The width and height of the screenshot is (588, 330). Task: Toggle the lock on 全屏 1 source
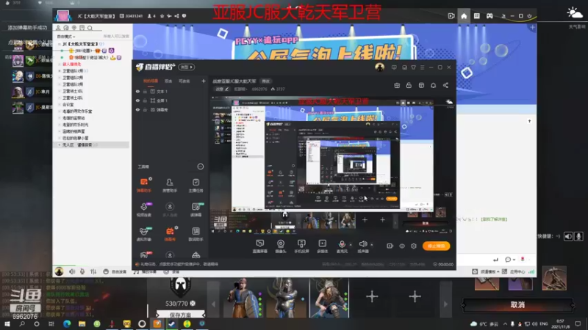[x=145, y=100]
